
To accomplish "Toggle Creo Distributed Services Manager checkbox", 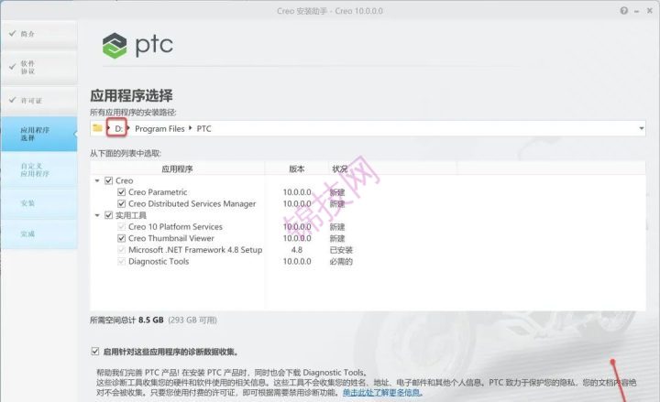I will [x=122, y=203].
